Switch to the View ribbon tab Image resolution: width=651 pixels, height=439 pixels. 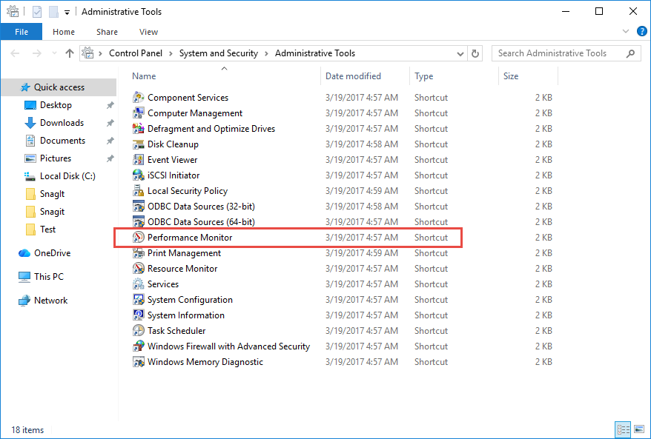coord(148,32)
